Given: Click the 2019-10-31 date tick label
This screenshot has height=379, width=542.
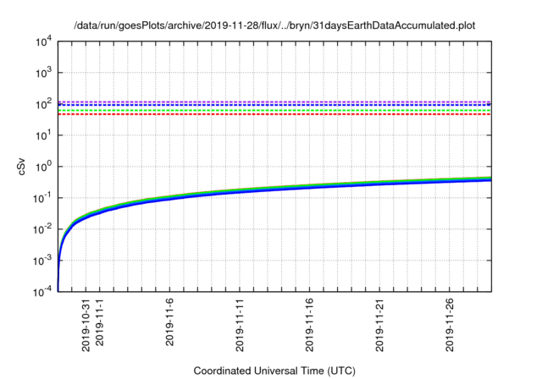Looking at the screenshot, I should (86, 325).
